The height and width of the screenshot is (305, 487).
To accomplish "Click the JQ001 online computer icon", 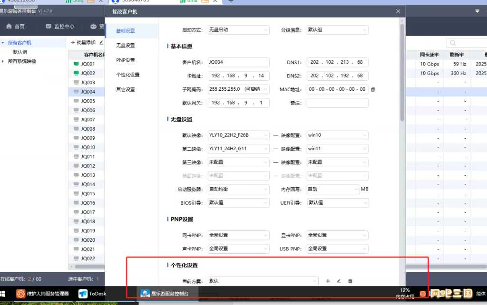I will tap(76, 64).
